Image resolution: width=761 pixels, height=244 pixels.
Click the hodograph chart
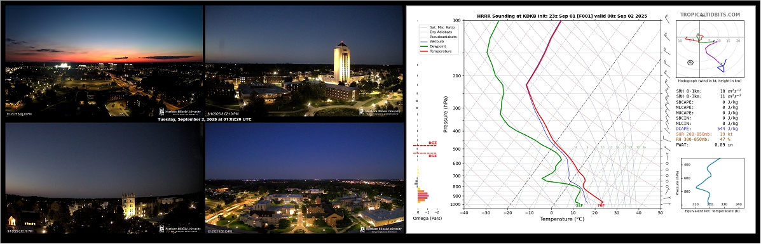pos(710,49)
